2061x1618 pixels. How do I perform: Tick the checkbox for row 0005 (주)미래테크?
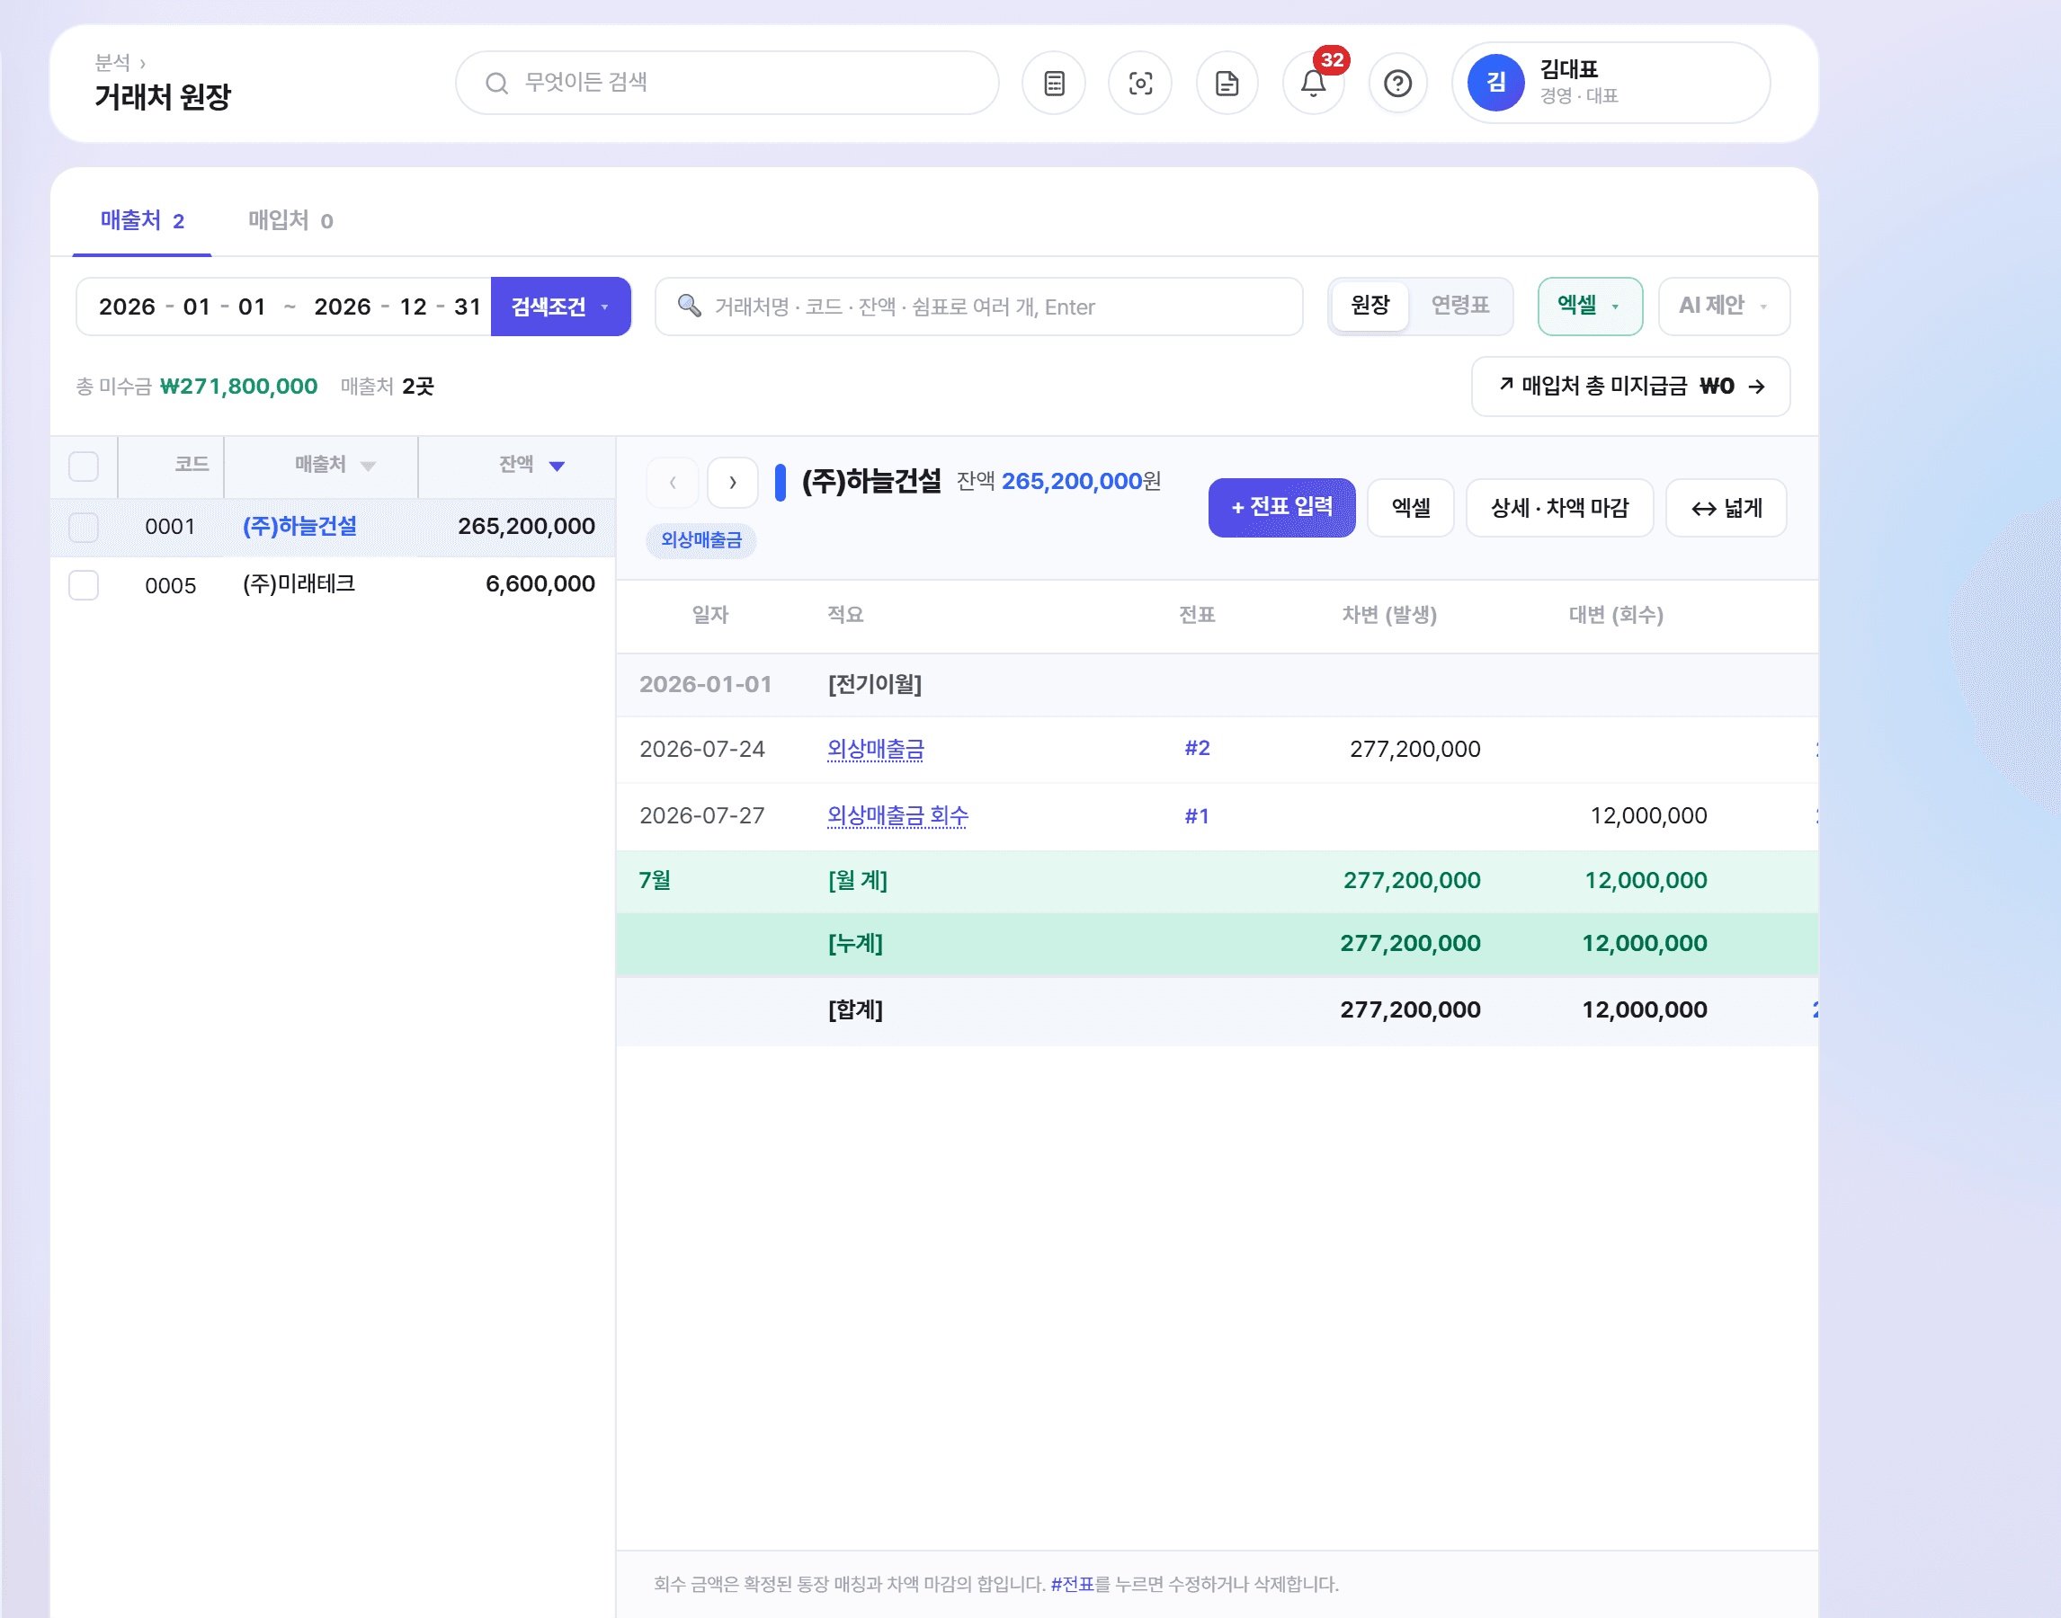pyautogui.click(x=84, y=584)
